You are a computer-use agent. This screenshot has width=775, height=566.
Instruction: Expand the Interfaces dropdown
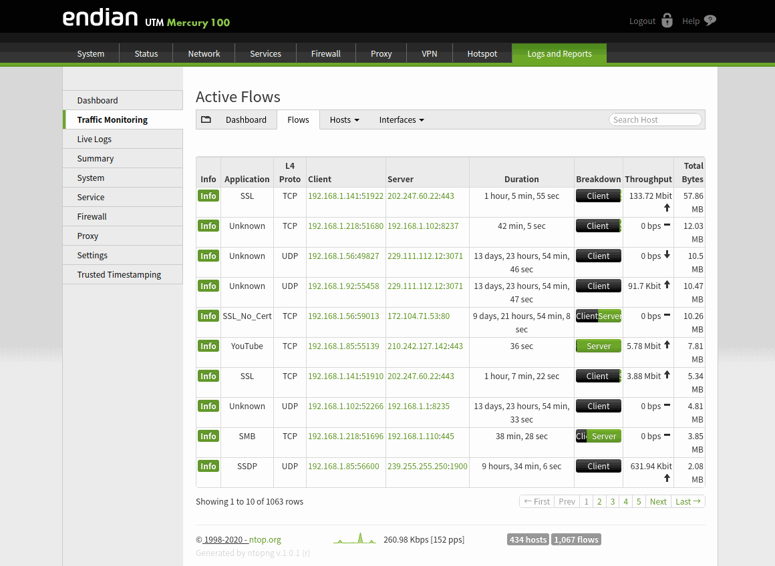tap(402, 120)
